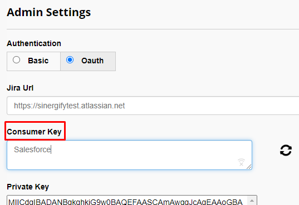
Task: Focus the Jira Url input field
Action: click(x=153, y=106)
